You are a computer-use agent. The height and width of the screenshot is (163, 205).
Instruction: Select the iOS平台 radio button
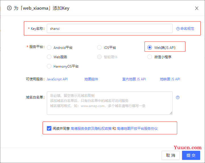pos(99,47)
